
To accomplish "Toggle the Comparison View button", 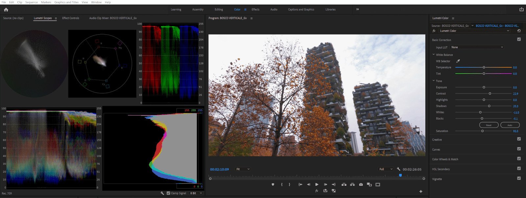I will point(369,185).
